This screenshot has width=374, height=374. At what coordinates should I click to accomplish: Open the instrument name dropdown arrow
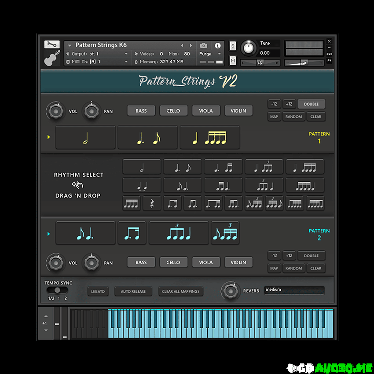(x=70, y=45)
